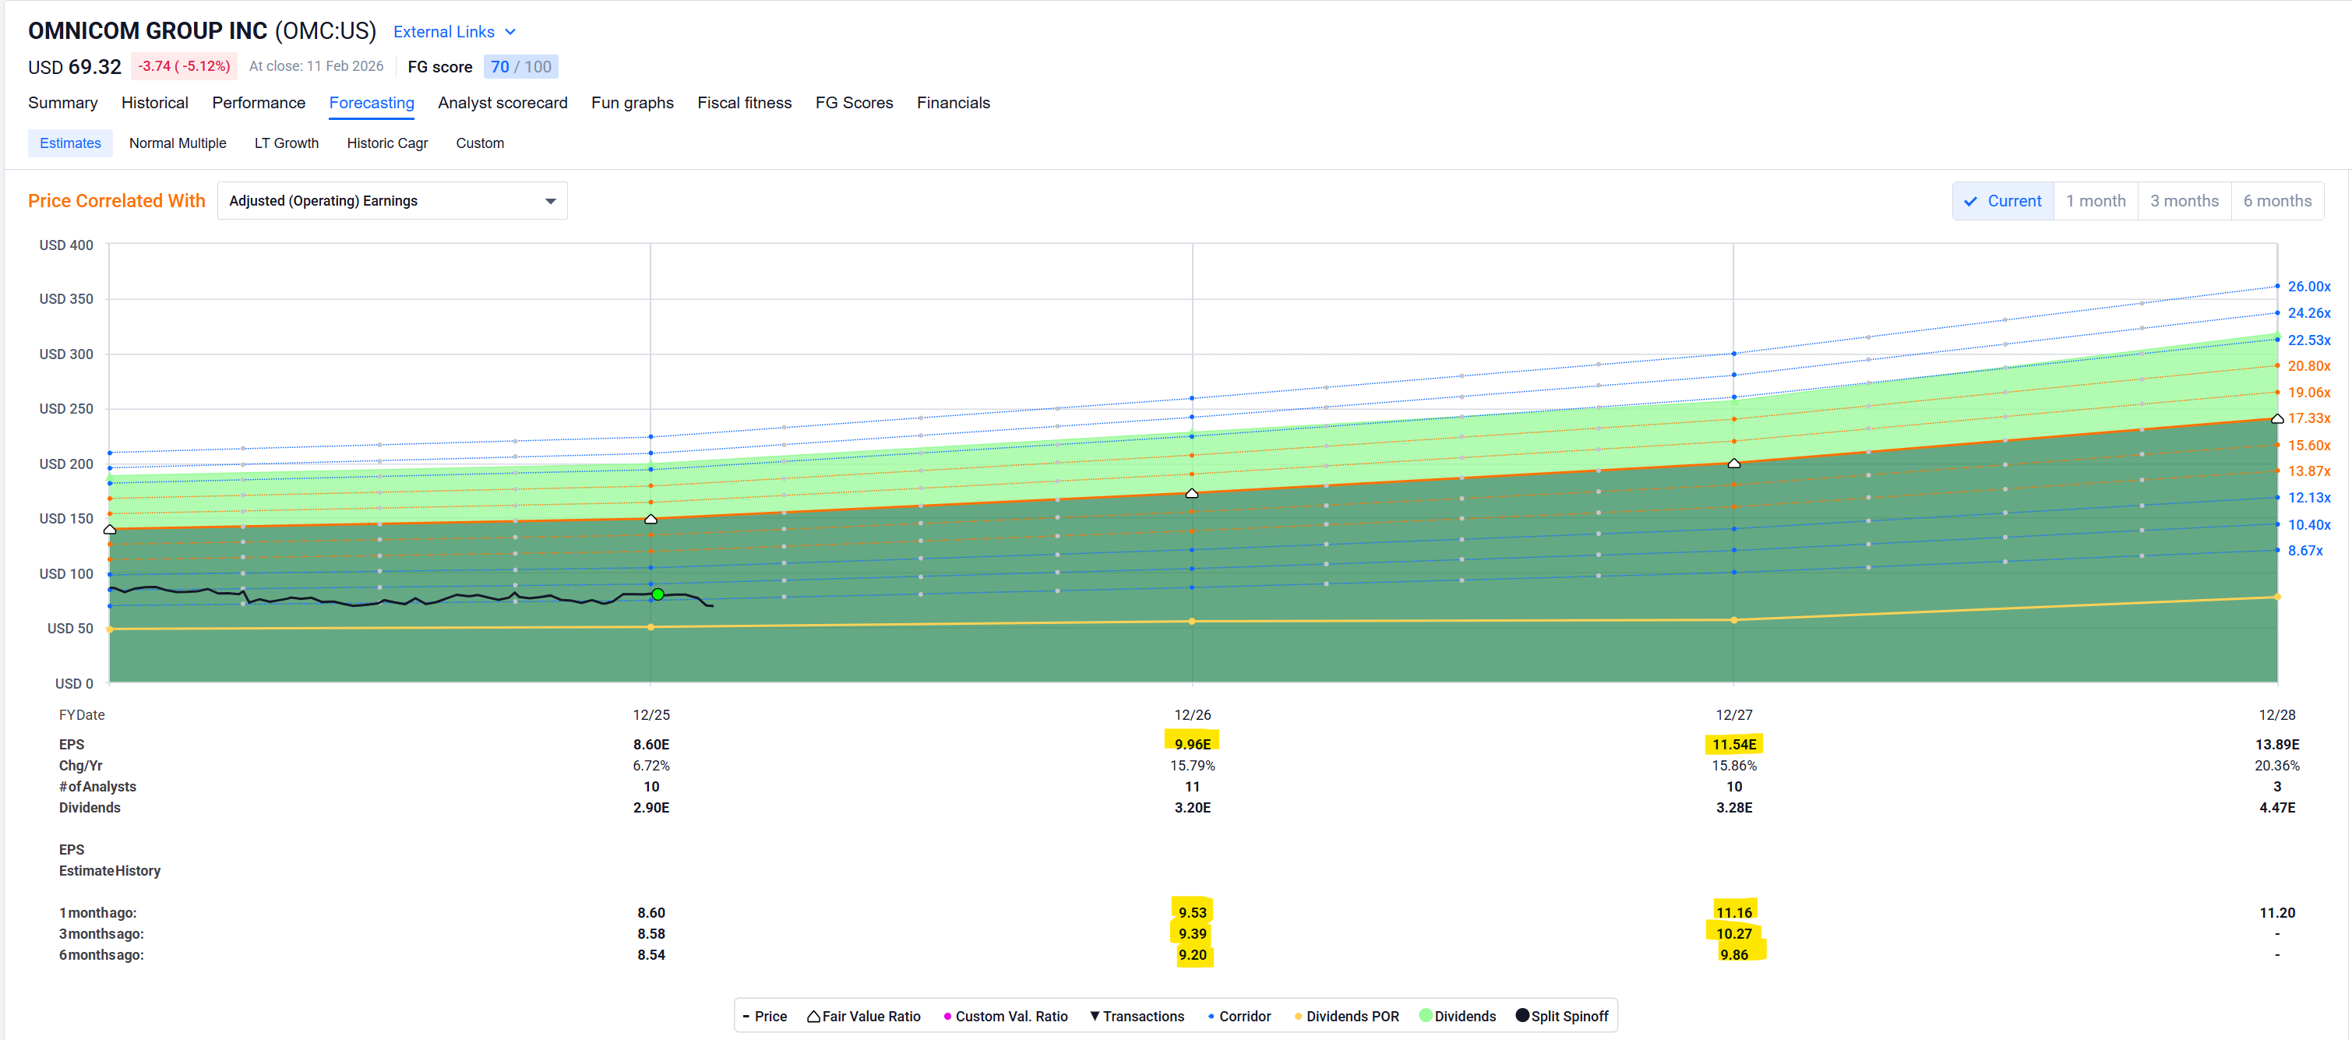
Task: Click the 12/26 fair value triangle marker on chart
Action: [1191, 493]
